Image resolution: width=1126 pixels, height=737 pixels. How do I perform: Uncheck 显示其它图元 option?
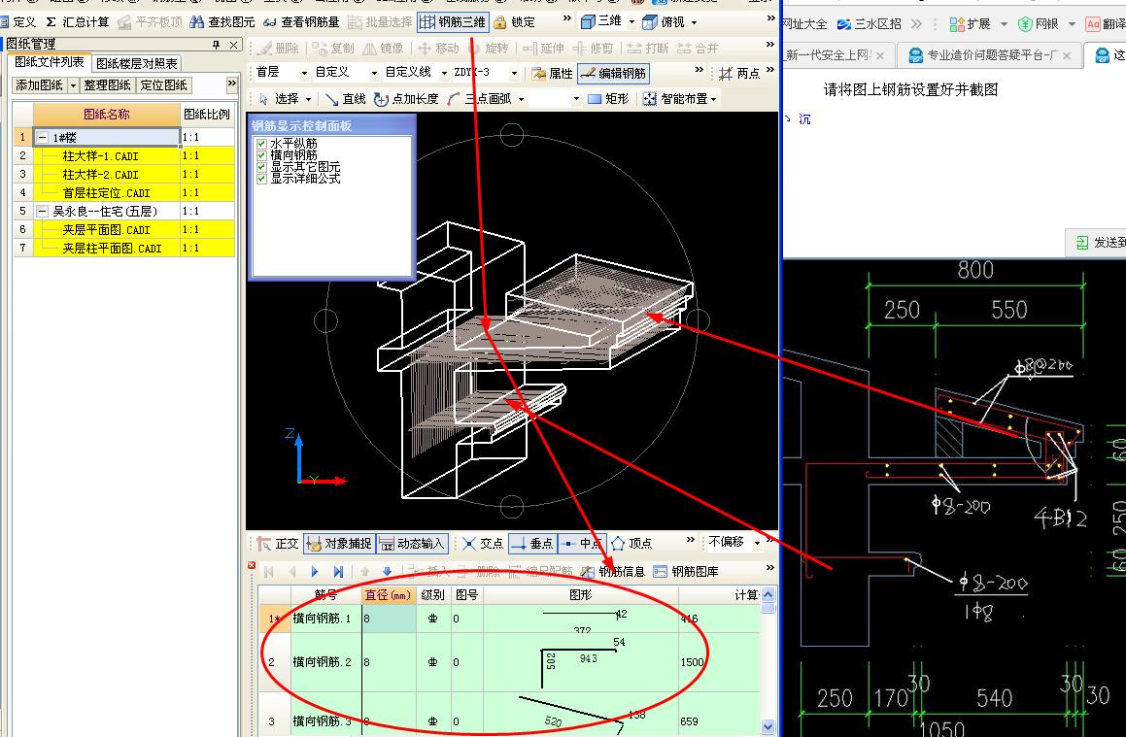[x=261, y=166]
